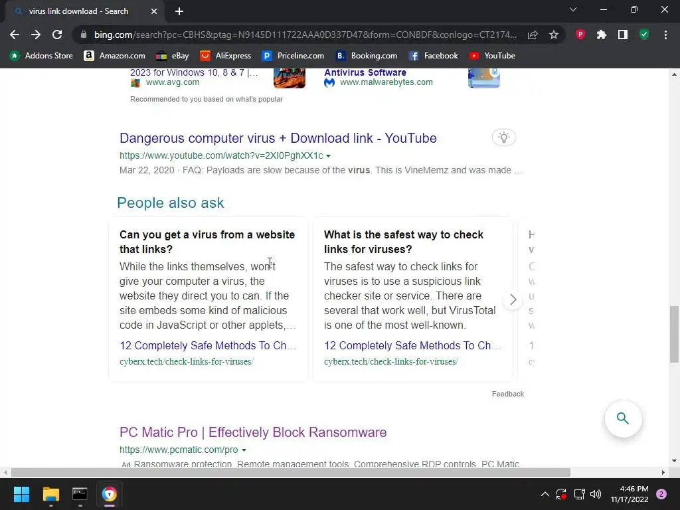
Task: Show hidden system tray icons
Action: click(545, 494)
